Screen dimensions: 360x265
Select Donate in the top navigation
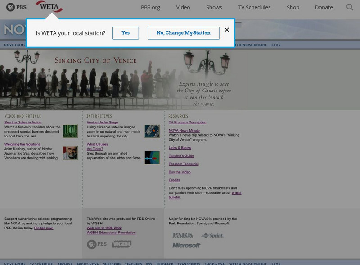[324, 7]
